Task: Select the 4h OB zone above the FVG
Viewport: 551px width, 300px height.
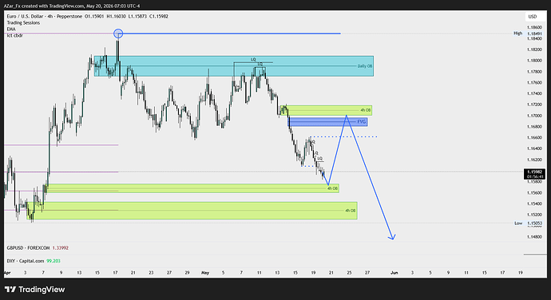Action: click(x=327, y=110)
